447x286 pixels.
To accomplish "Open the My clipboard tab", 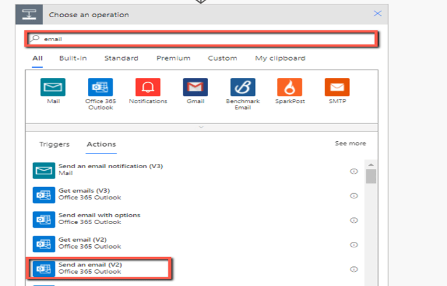I will coord(280,58).
